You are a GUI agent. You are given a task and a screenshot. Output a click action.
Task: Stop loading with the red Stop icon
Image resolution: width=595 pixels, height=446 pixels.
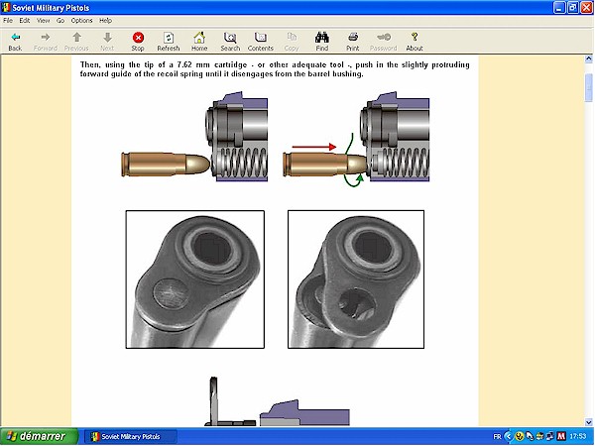click(x=138, y=42)
